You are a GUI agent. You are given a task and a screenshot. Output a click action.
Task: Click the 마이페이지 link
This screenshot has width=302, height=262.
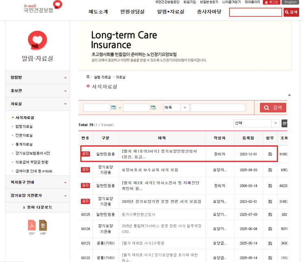coord(252,2)
